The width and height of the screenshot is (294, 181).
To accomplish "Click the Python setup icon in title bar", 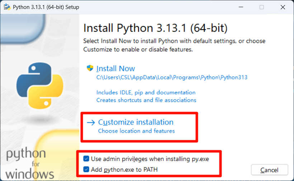I will pos(7,7).
